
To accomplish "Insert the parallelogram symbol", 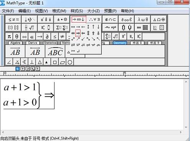I will tap(62, 62).
